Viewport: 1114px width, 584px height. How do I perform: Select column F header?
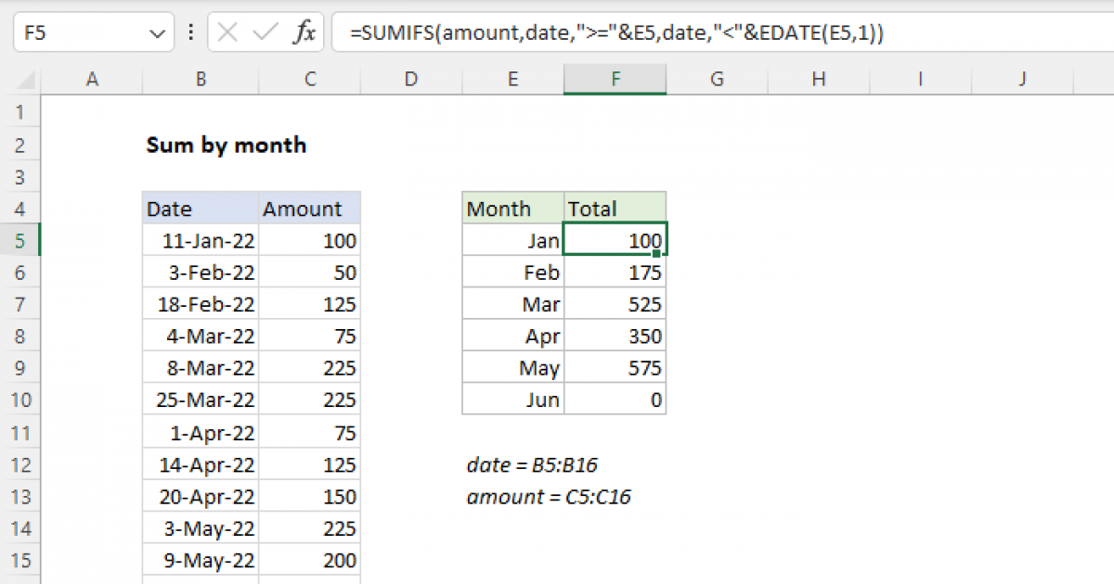(x=615, y=80)
